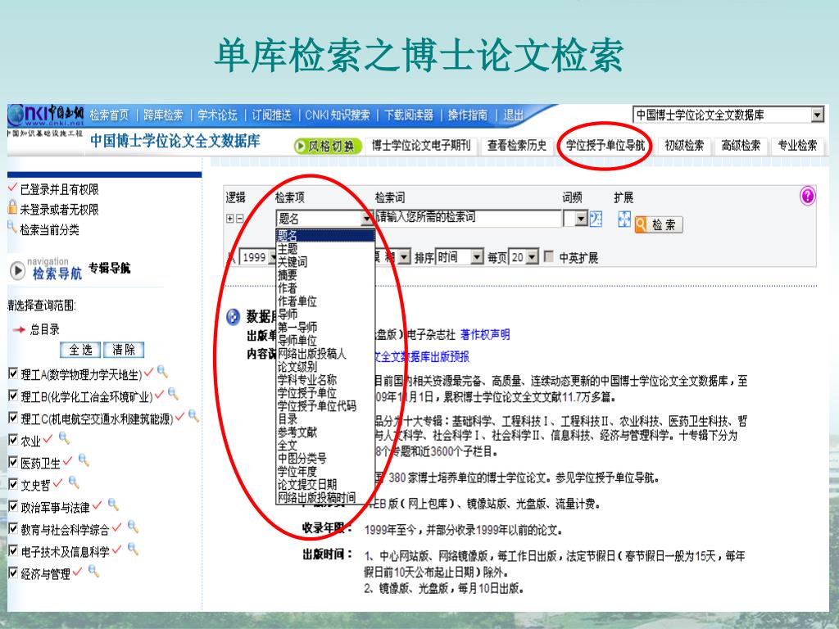Open the 1999 start year dropdown
This screenshot has width=839, height=629.
(x=258, y=257)
